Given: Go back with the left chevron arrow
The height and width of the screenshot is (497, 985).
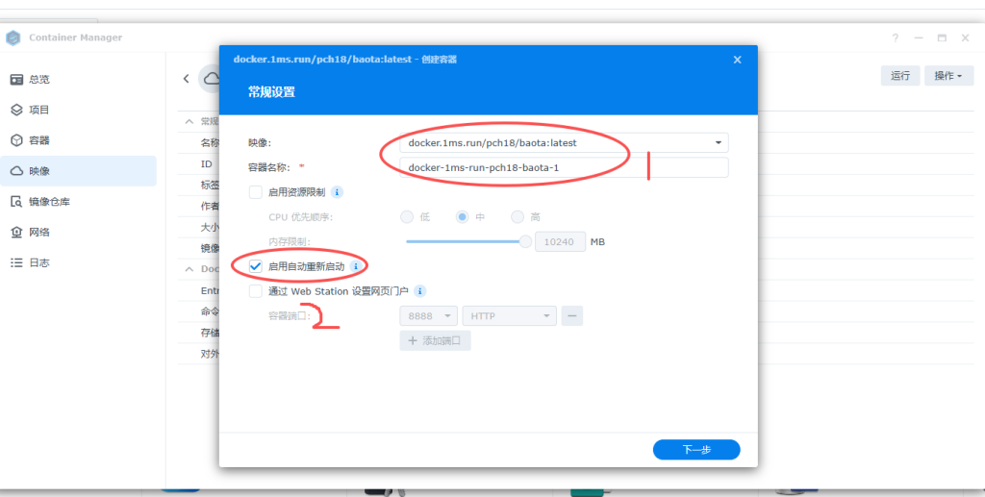Looking at the screenshot, I should (186, 79).
